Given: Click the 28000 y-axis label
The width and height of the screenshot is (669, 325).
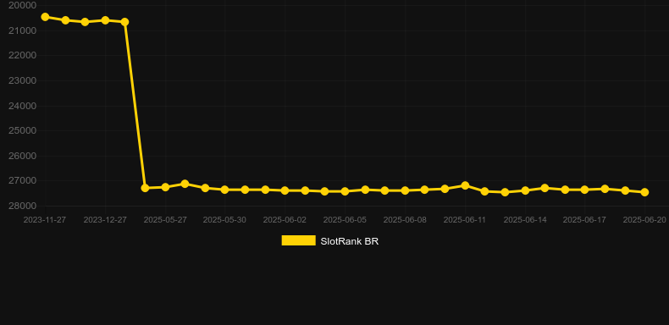Looking at the screenshot, I should click(x=22, y=206).
